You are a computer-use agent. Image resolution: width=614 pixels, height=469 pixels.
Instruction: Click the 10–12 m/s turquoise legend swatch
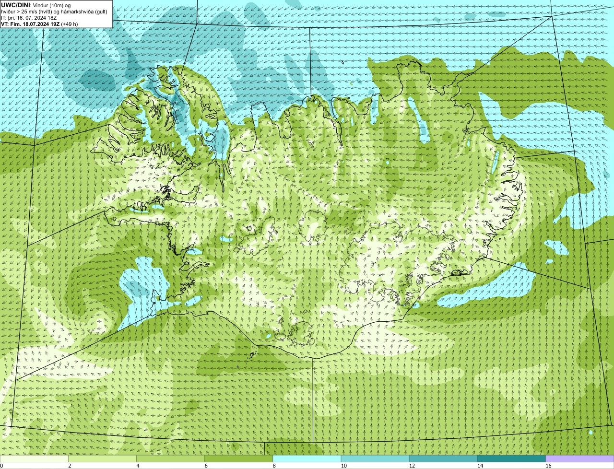tap(375, 458)
